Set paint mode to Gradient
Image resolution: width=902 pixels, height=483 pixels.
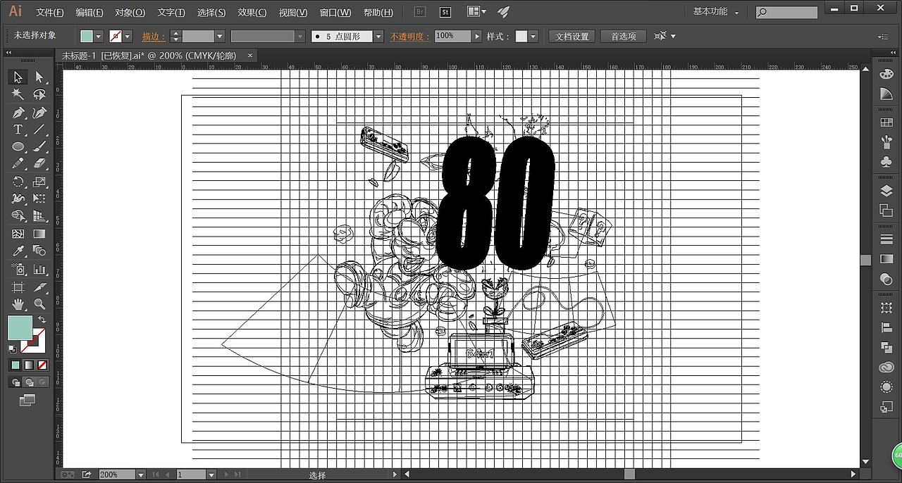click(29, 365)
